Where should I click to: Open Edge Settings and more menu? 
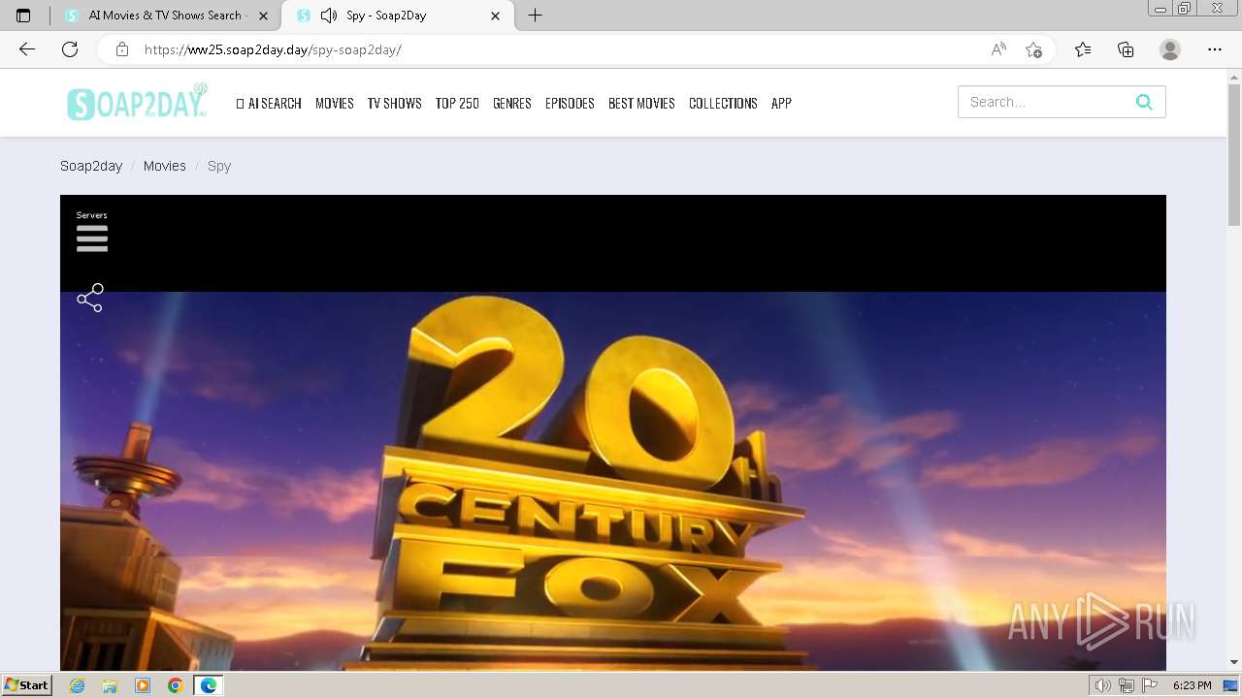1215,49
